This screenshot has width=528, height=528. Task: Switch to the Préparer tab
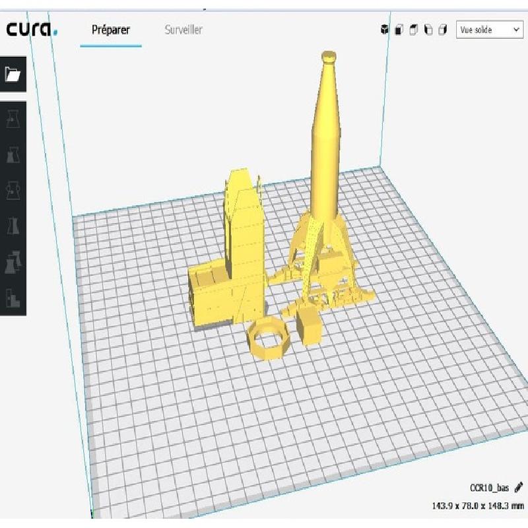click(111, 30)
